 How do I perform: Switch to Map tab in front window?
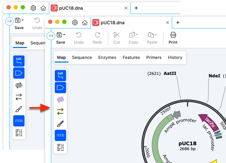pos(61,57)
